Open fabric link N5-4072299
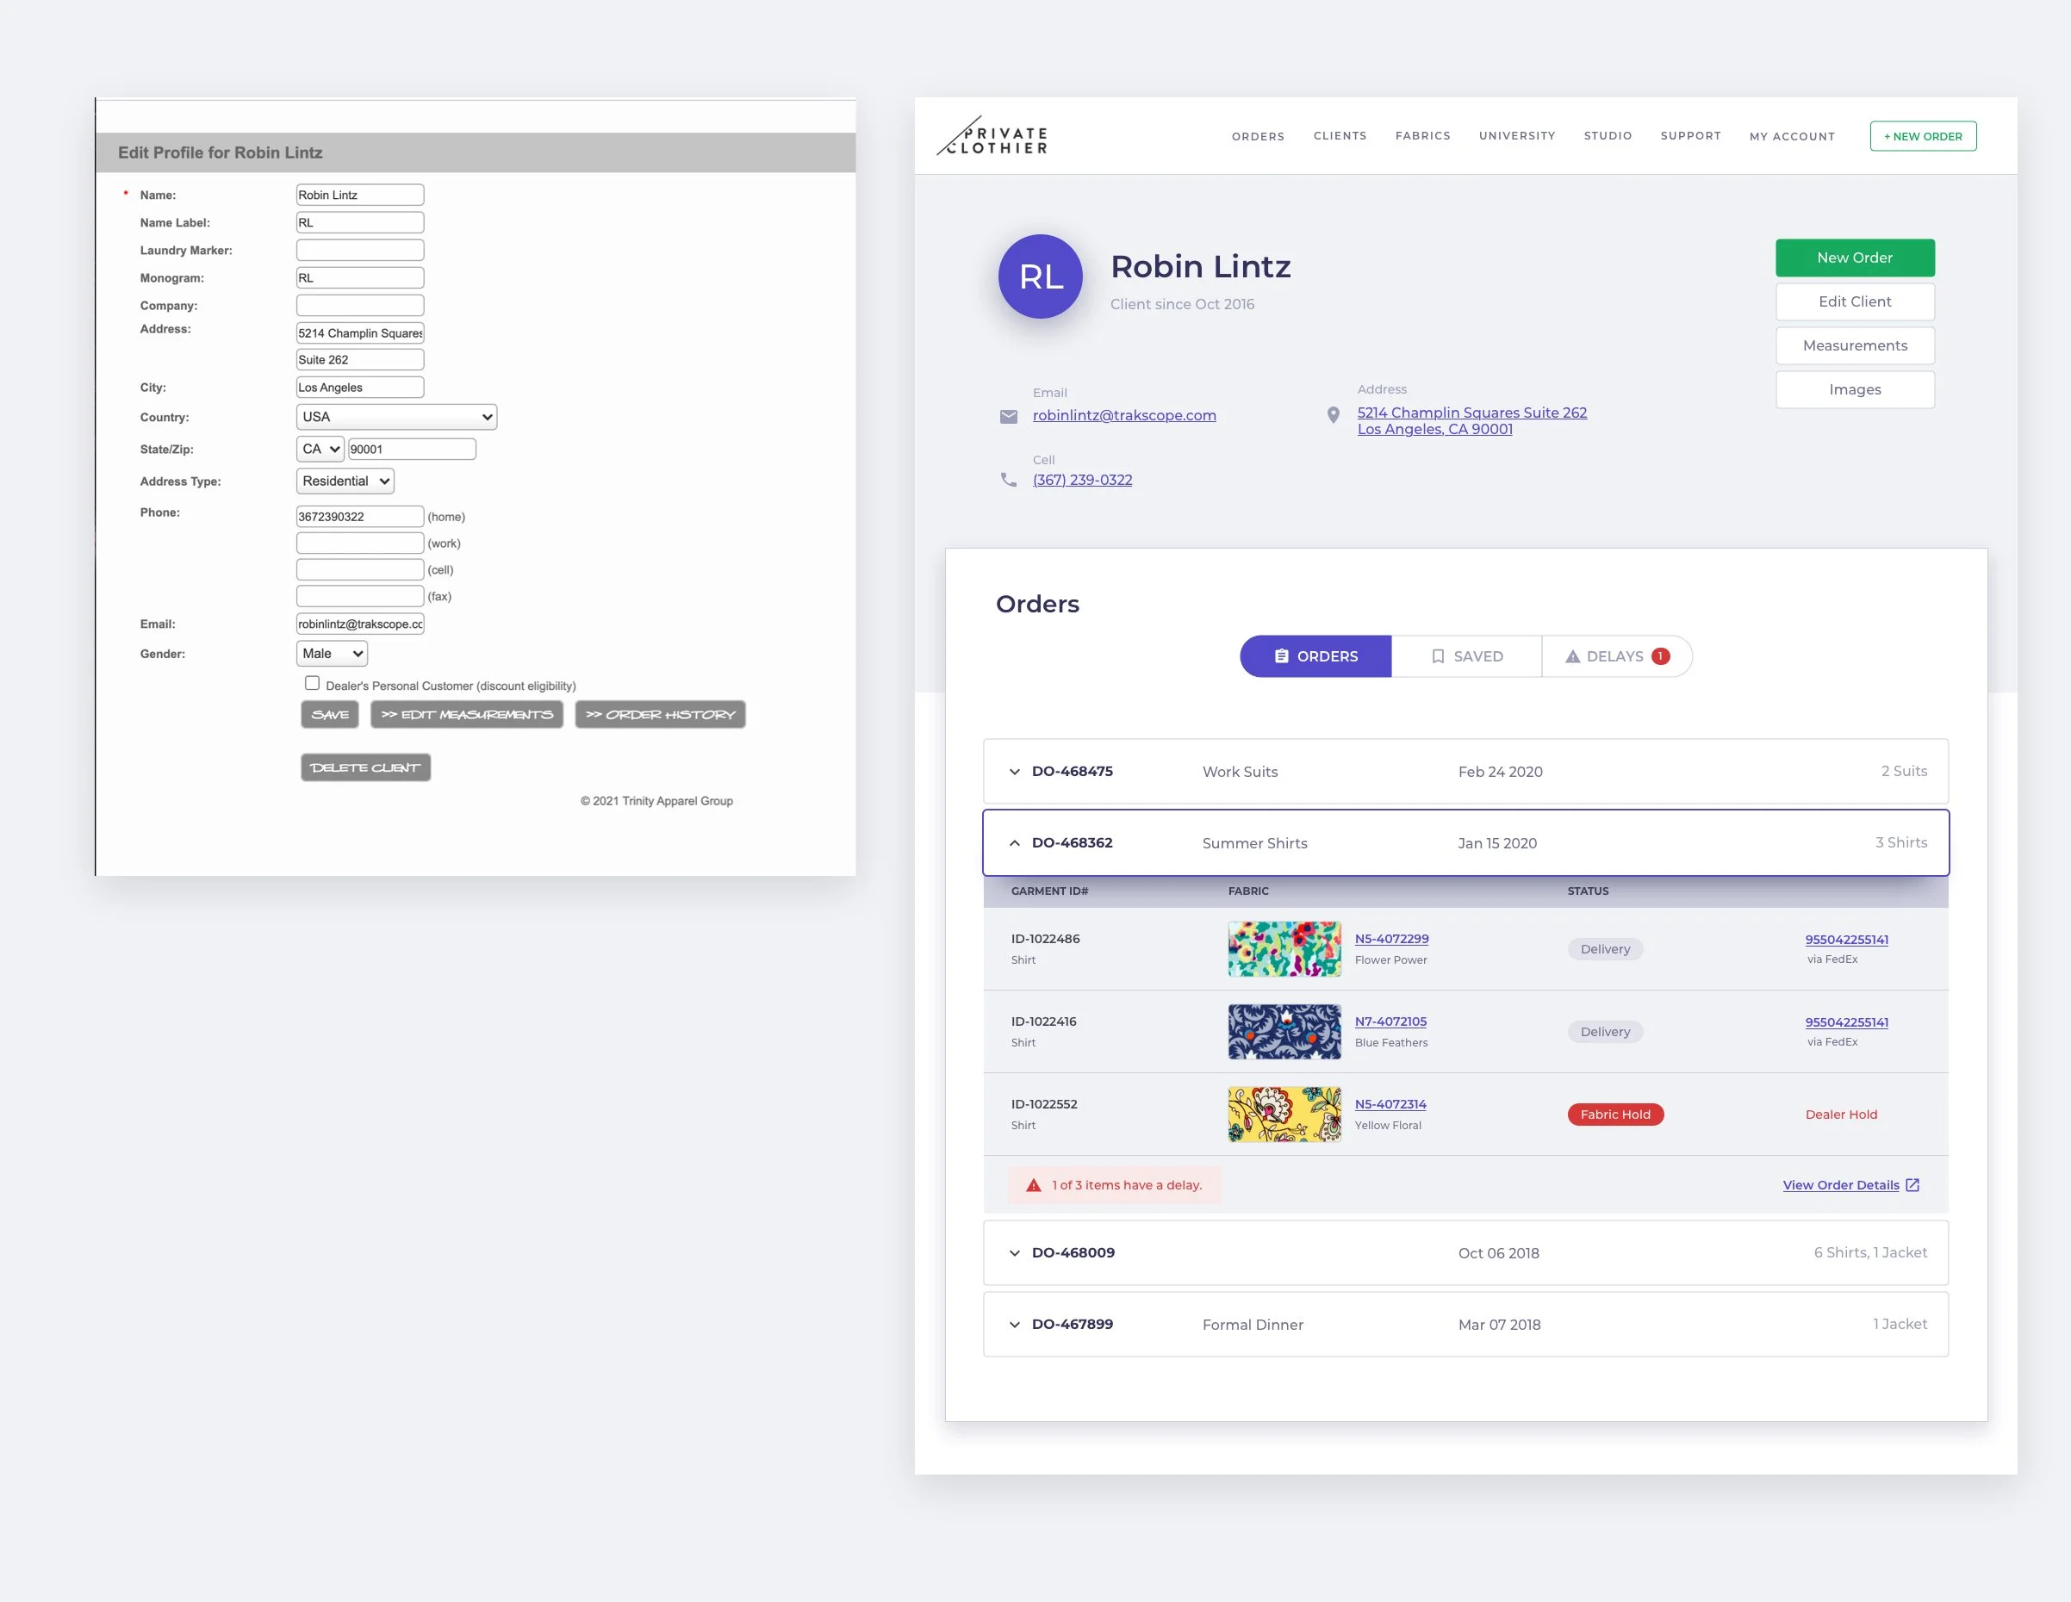Image resolution: width=2071 pixels, height=1602 pixels. pyautogui.click(x=1391, y=939)
